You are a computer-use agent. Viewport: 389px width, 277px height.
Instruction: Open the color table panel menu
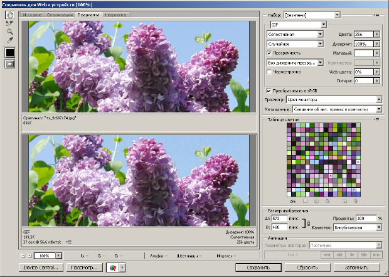[378, 118]
